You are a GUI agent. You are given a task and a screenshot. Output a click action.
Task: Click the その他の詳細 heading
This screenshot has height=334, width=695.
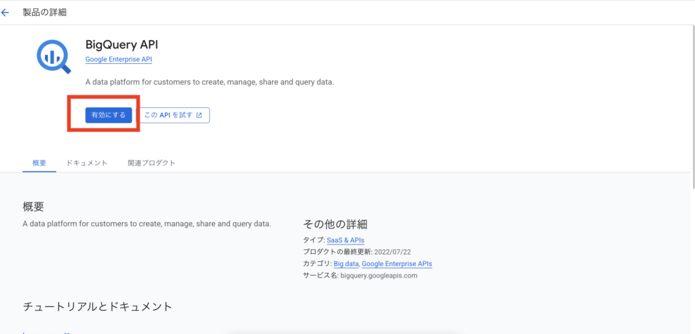coord(335,223)
